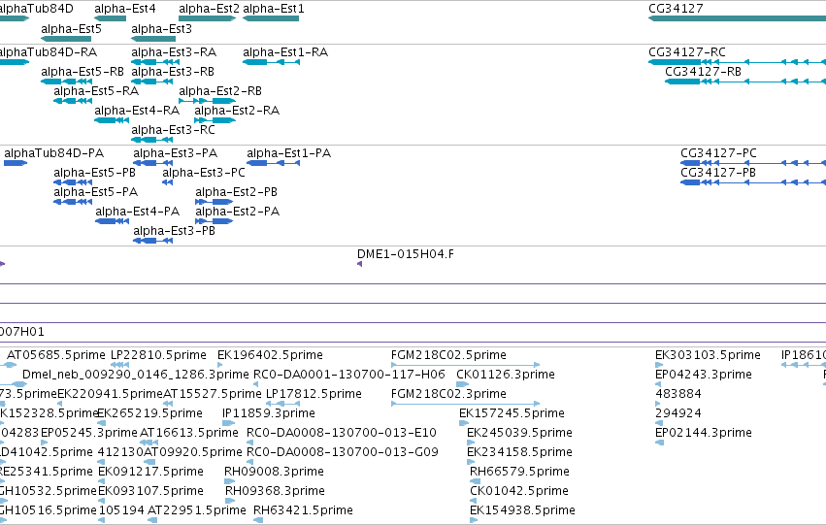Select protein alpha-Est2-PB

click(214, 202)
